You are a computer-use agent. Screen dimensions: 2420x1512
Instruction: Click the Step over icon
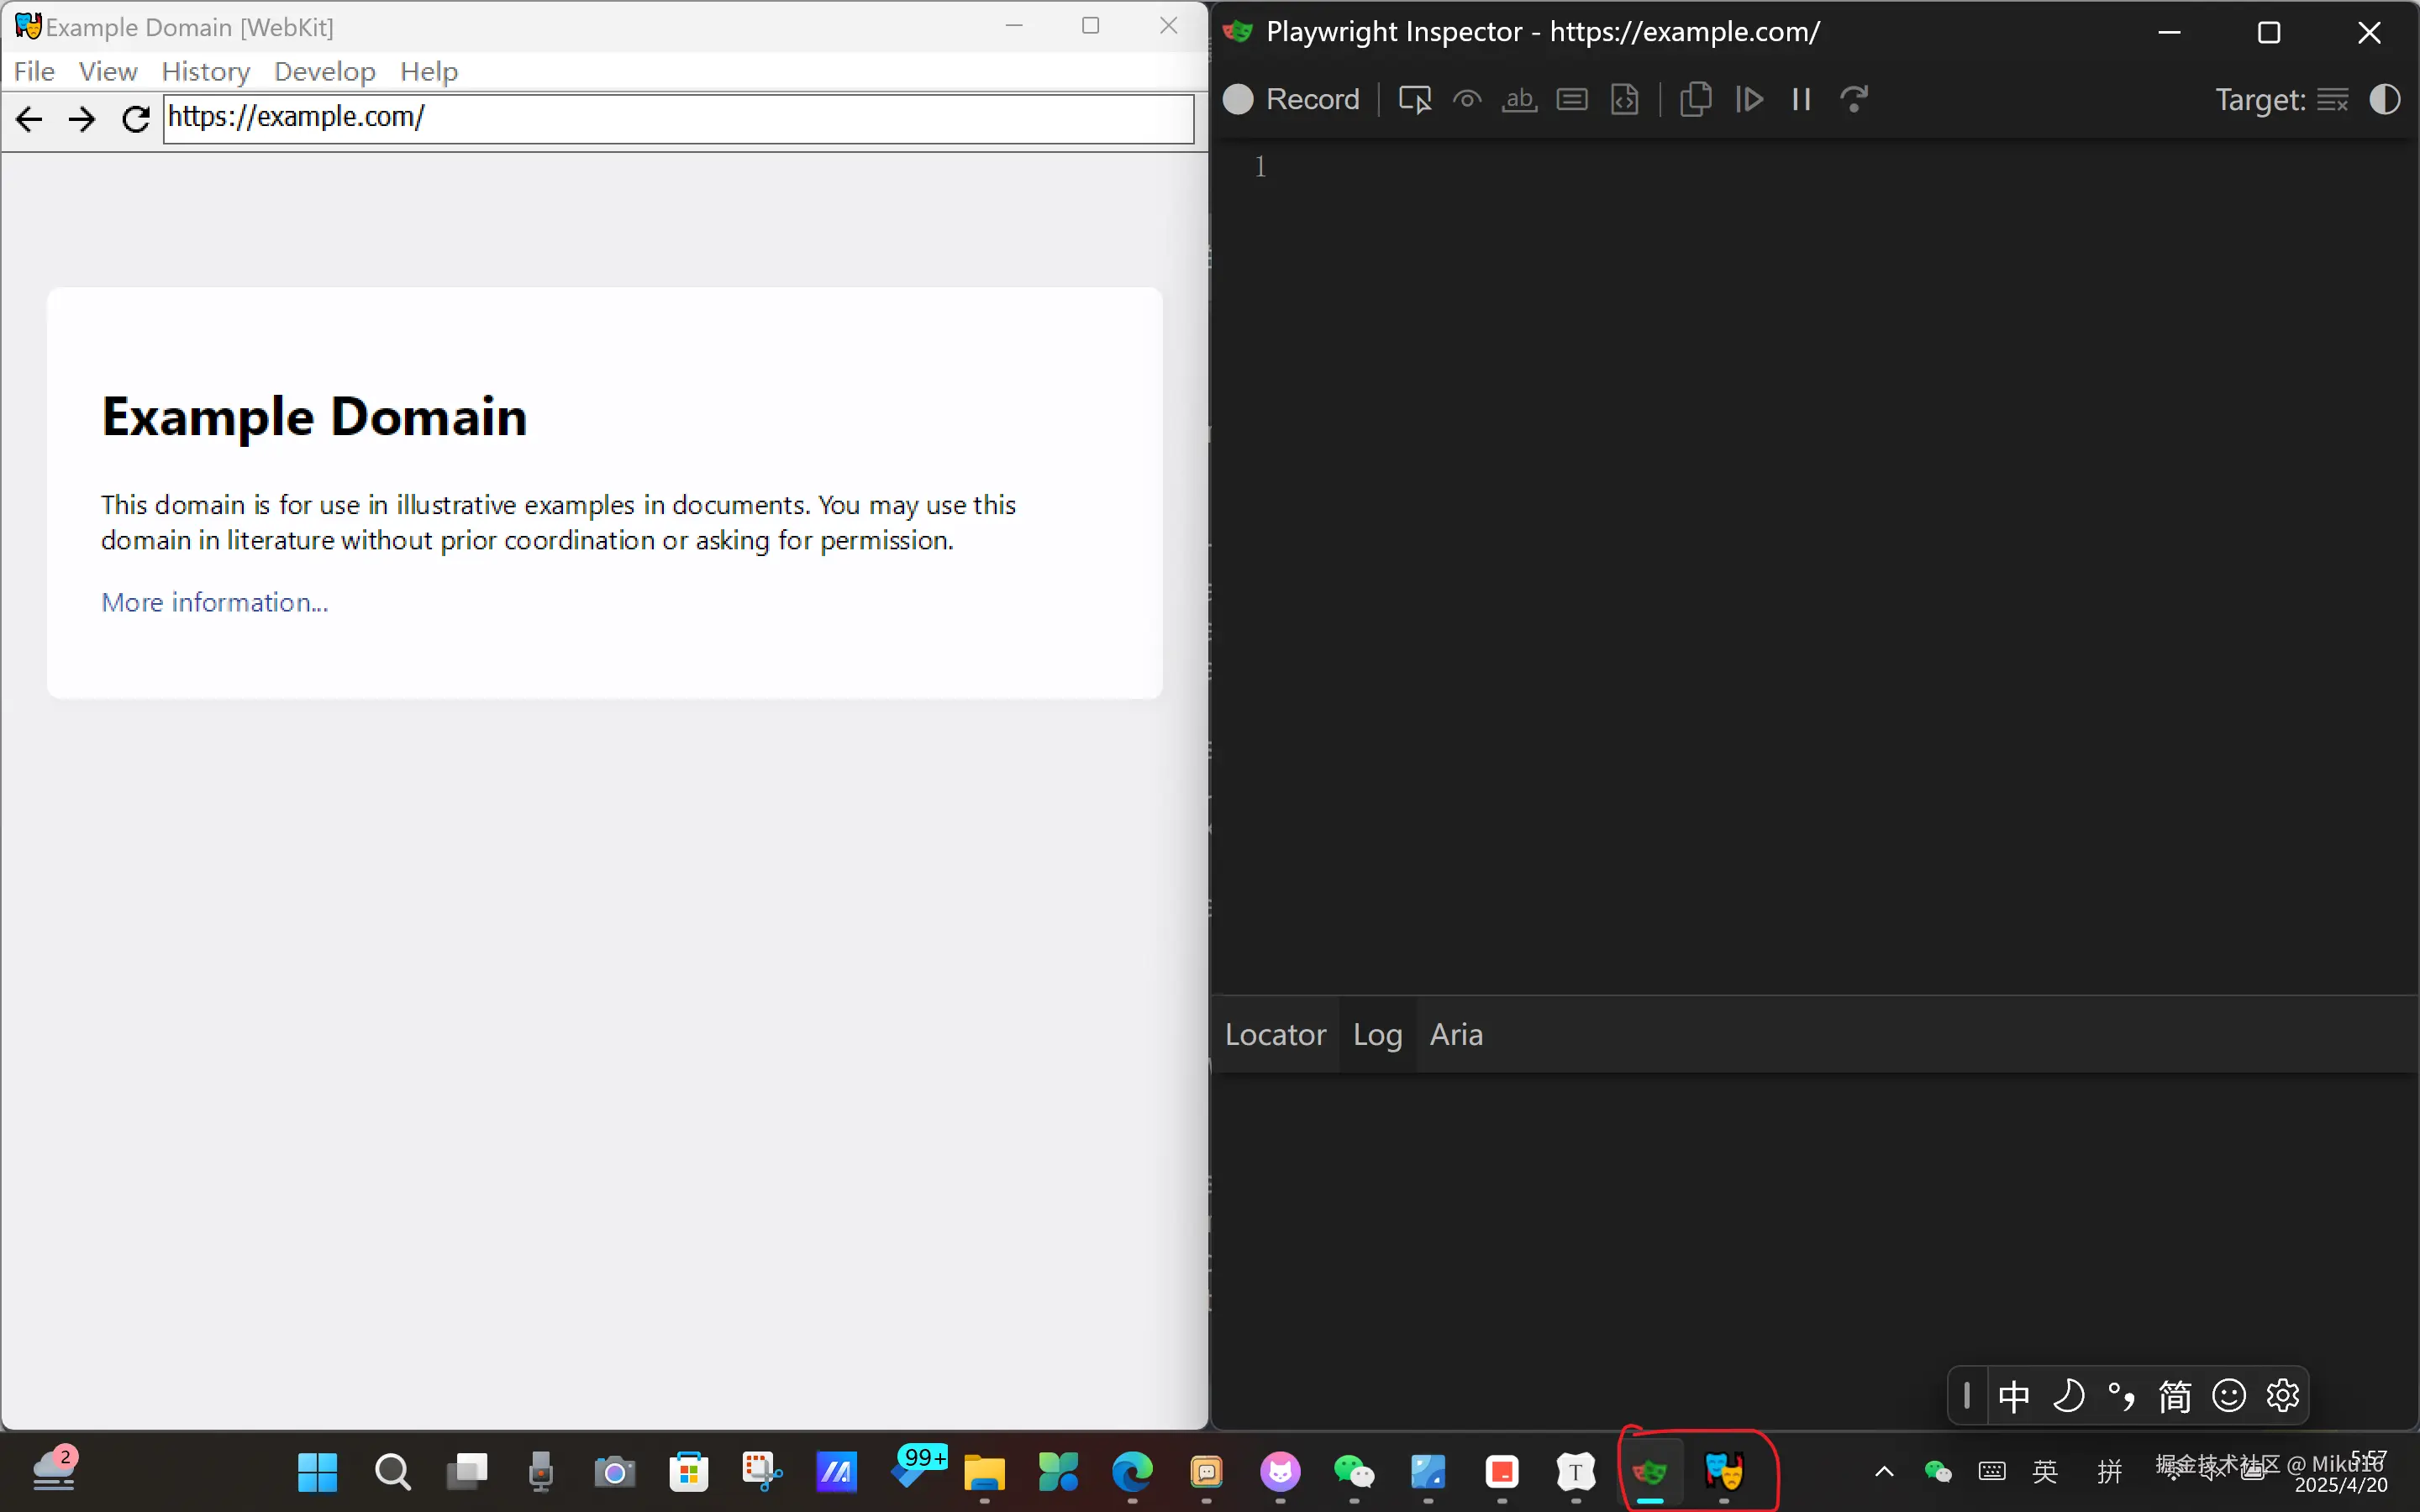click(1854, 99)
